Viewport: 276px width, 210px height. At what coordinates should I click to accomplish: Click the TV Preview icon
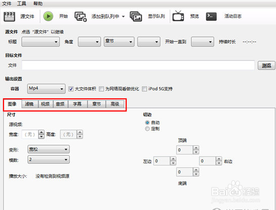coord(178,16)
